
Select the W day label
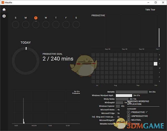coord(46,18)
